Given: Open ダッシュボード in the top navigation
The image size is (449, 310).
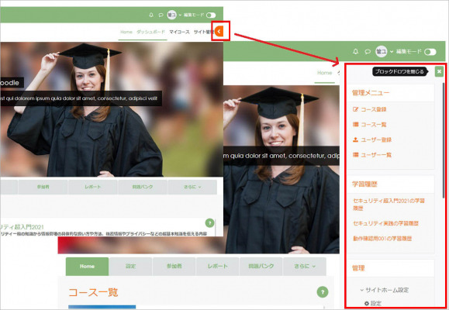Looking at the screenshot, I should pos(150,32).
